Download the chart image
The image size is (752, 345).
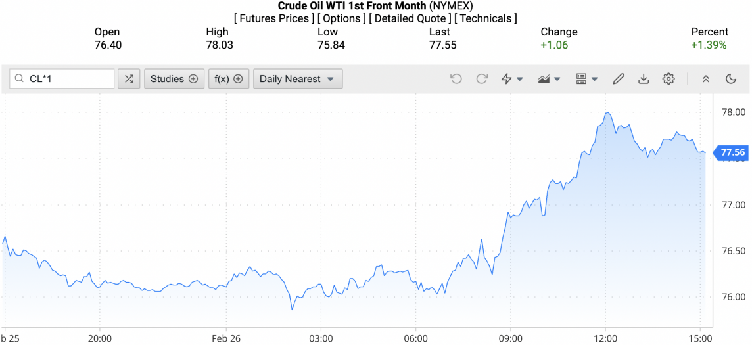tap(644, 79)
